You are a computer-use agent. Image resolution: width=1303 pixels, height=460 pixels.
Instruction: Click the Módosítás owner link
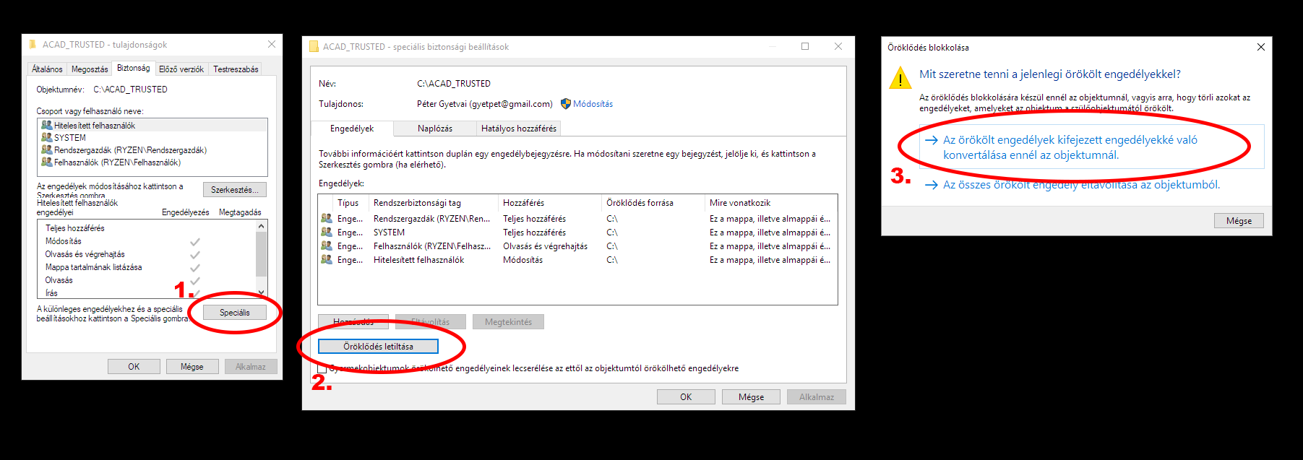click(593, 104)
